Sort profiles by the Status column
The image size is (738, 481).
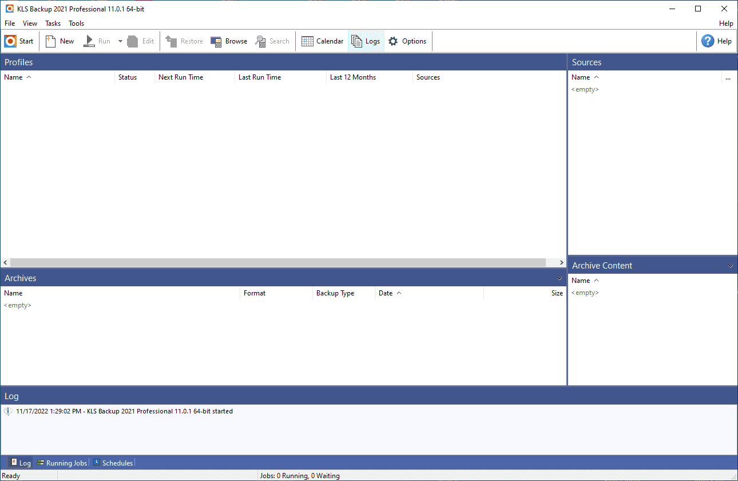coord(134,77)
